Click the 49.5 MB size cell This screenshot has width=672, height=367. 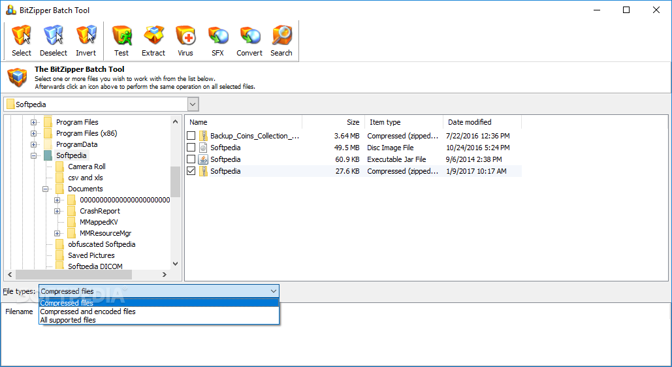click(x=347, y=148)
